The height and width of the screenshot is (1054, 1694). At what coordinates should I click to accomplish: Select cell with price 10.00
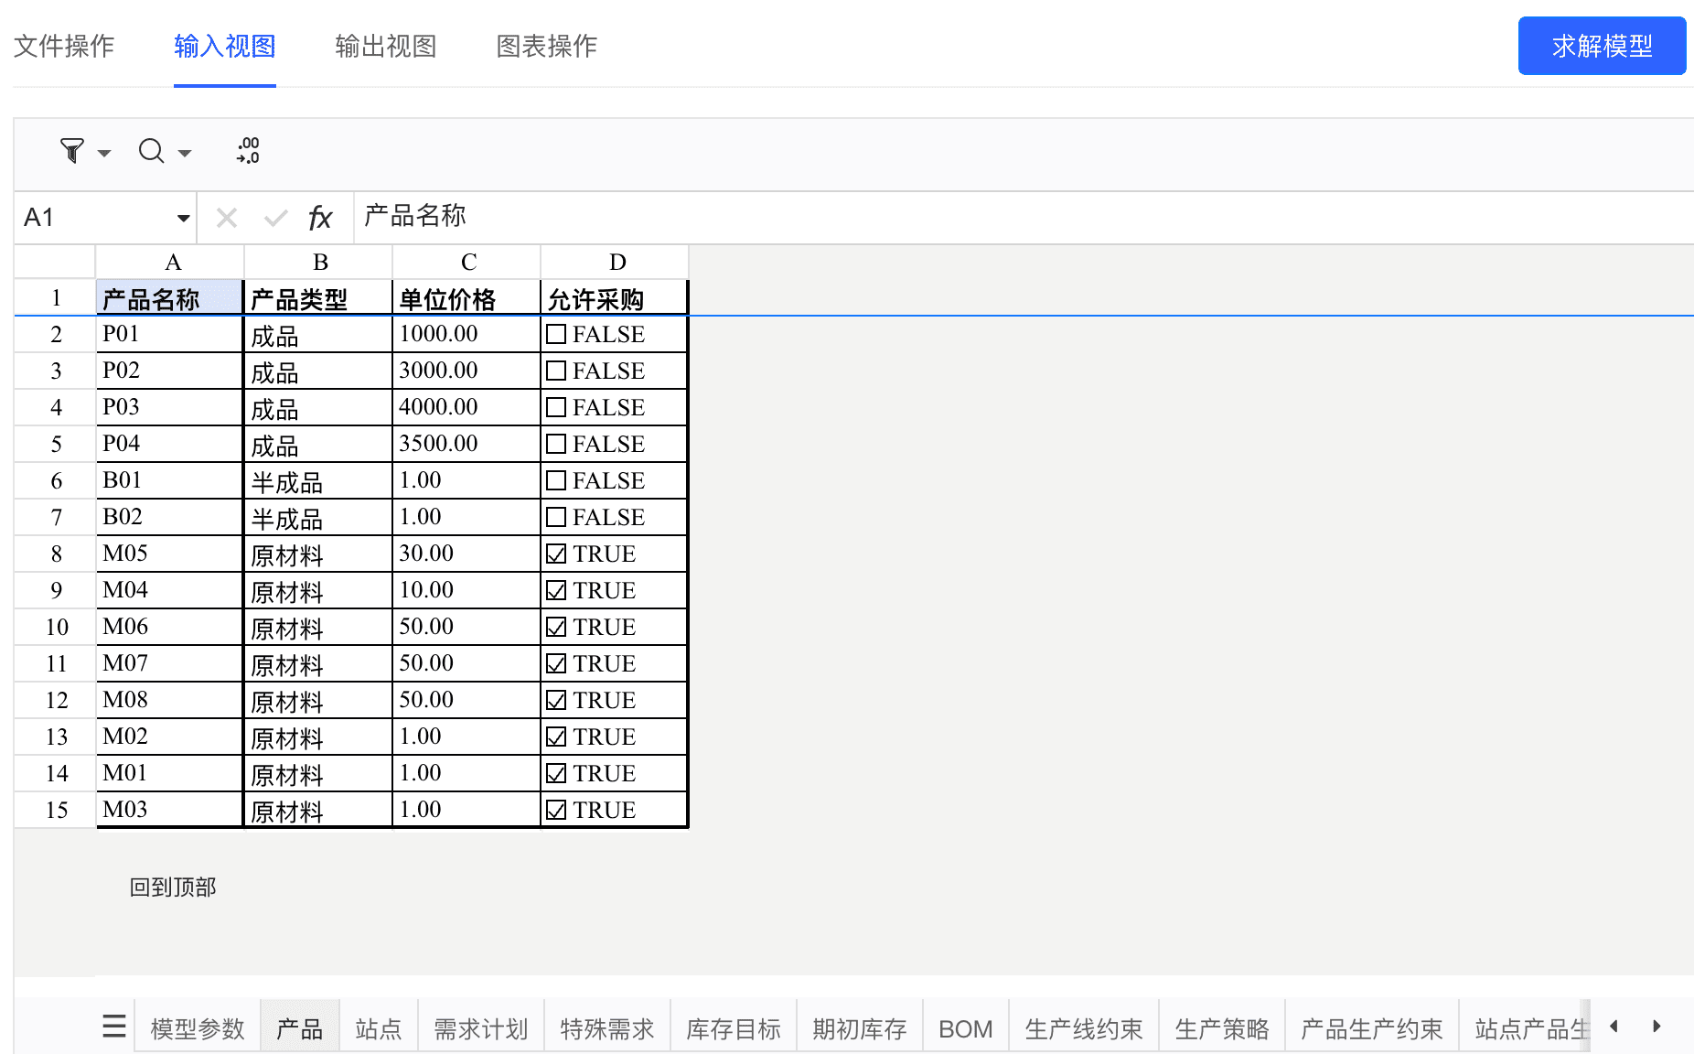click(466, 590)
